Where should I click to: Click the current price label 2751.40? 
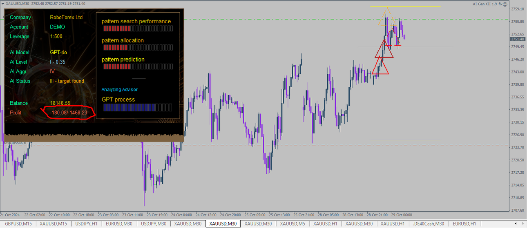[x=518, y=39]
